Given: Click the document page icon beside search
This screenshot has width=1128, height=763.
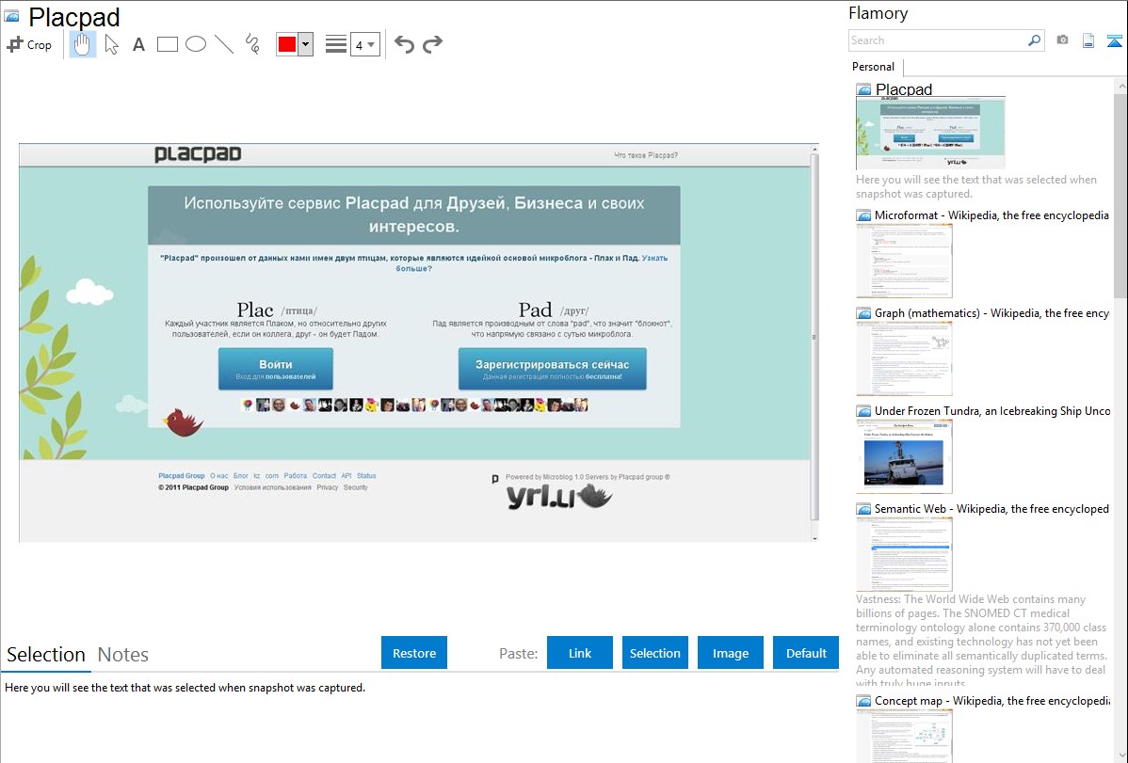Looking at the screenshot, I should 1088,40.
